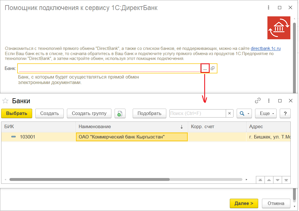Move up one row in the list
Screen dimensions: 299x211
(x=269, y=180)
